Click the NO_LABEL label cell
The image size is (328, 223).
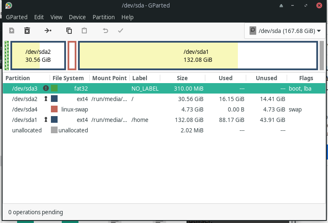pos(145,89)
